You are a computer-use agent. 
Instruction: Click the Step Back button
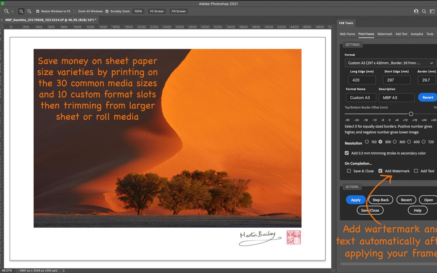[380, 200]
